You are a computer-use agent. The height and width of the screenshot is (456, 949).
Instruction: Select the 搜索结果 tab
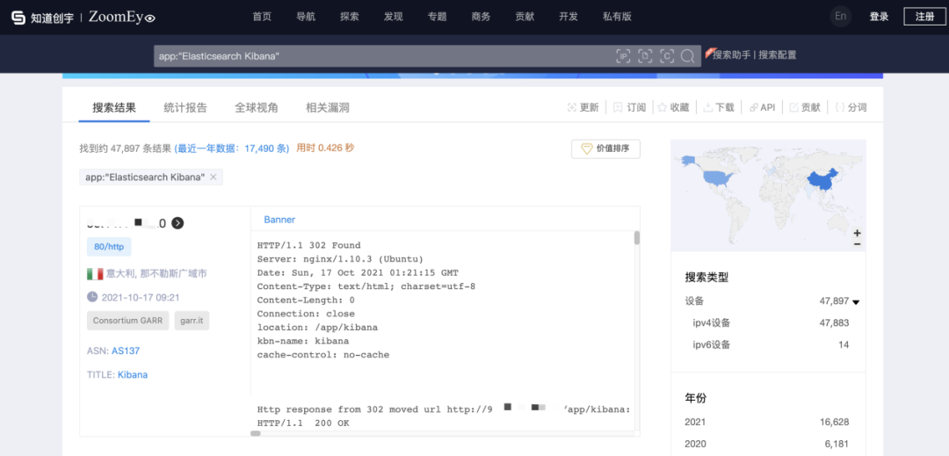click(113, 108)
